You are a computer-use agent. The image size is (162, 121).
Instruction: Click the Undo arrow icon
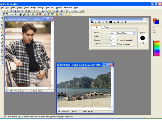click(34, 11)
